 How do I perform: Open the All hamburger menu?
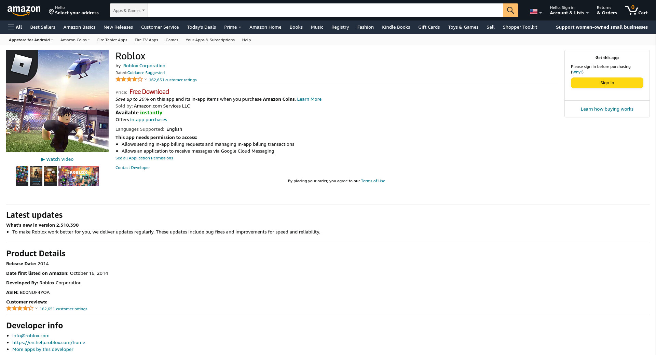point(15,27)
